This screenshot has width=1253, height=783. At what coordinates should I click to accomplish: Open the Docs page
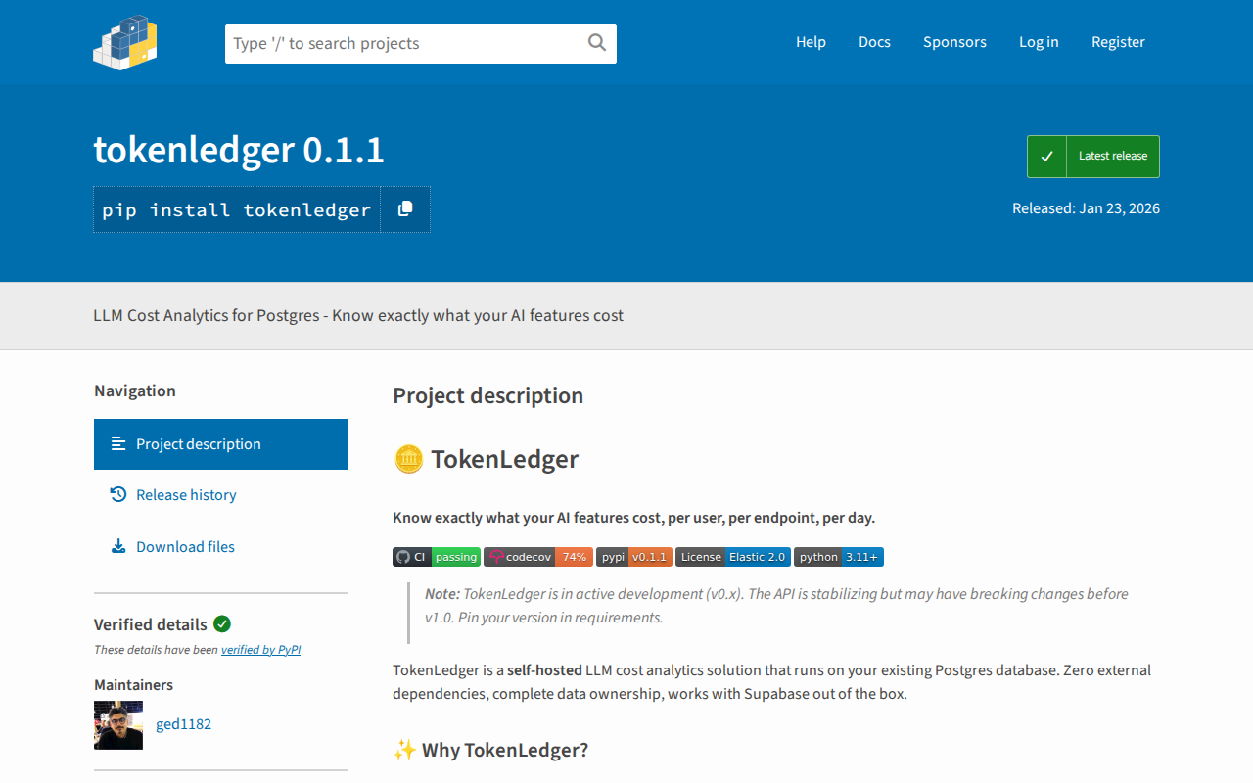click(874, 42)
